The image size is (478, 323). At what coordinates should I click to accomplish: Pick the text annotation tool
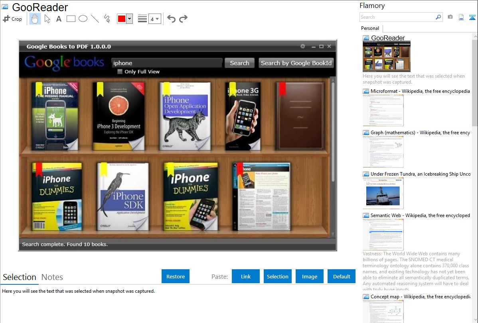(59, 19)
